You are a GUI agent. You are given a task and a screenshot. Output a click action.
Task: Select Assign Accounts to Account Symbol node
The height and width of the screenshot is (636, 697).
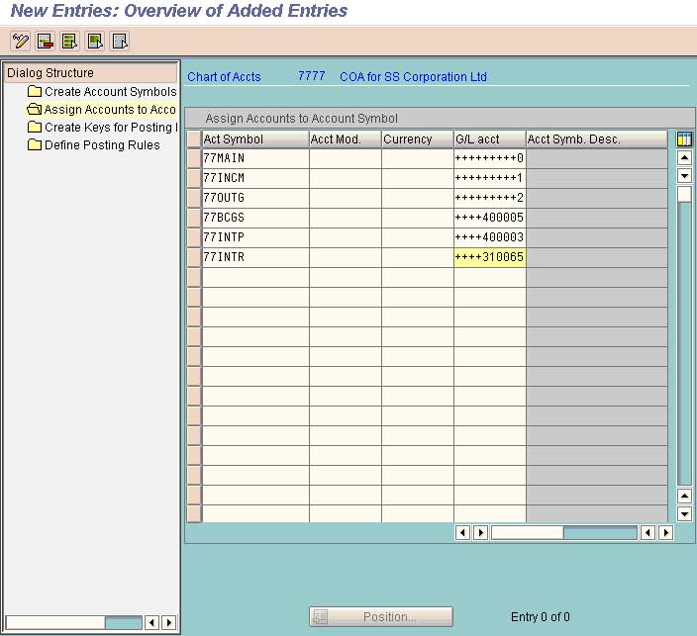[101, 109]
